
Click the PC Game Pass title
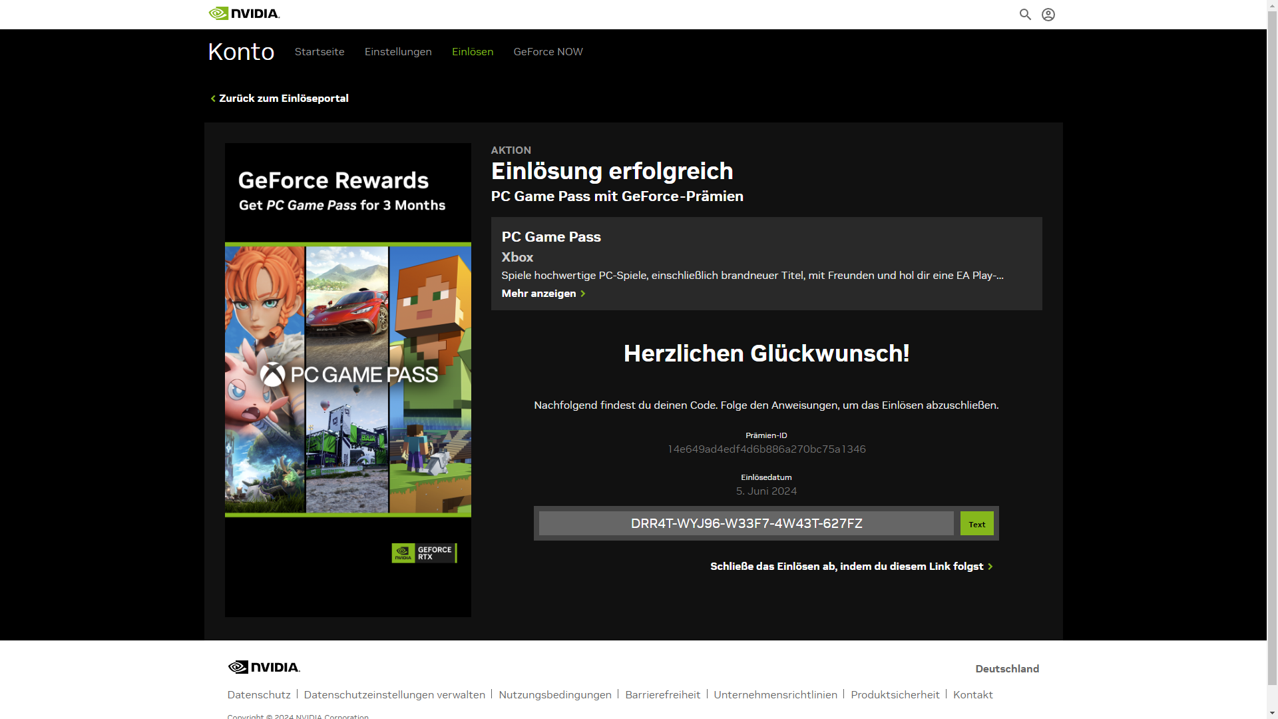click(551, 237)
